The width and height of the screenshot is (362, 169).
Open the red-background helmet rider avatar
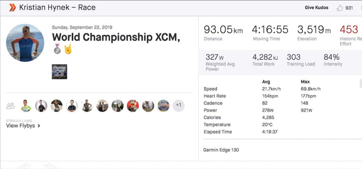(x=133, y=106)
